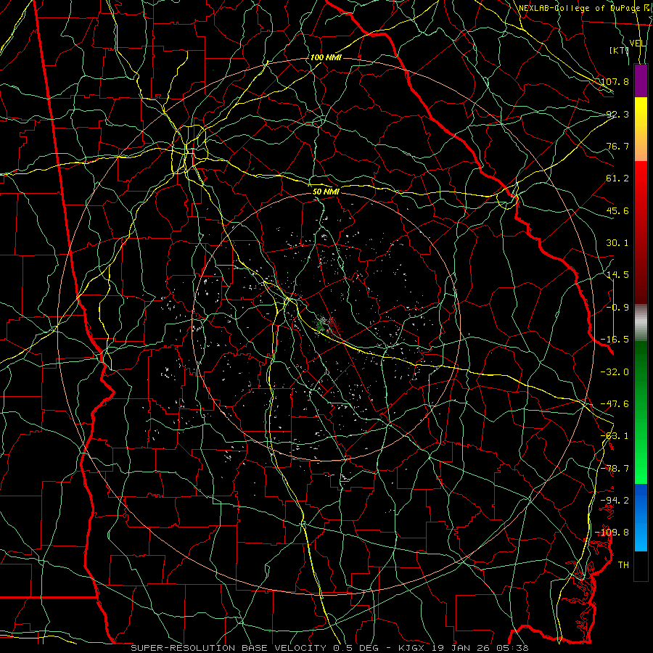Screen dimensions: 653x653
Task: Click the "61.2" scale value
Action: (617, 178)
